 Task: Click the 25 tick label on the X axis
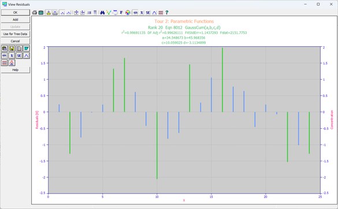tap(320, 197)
